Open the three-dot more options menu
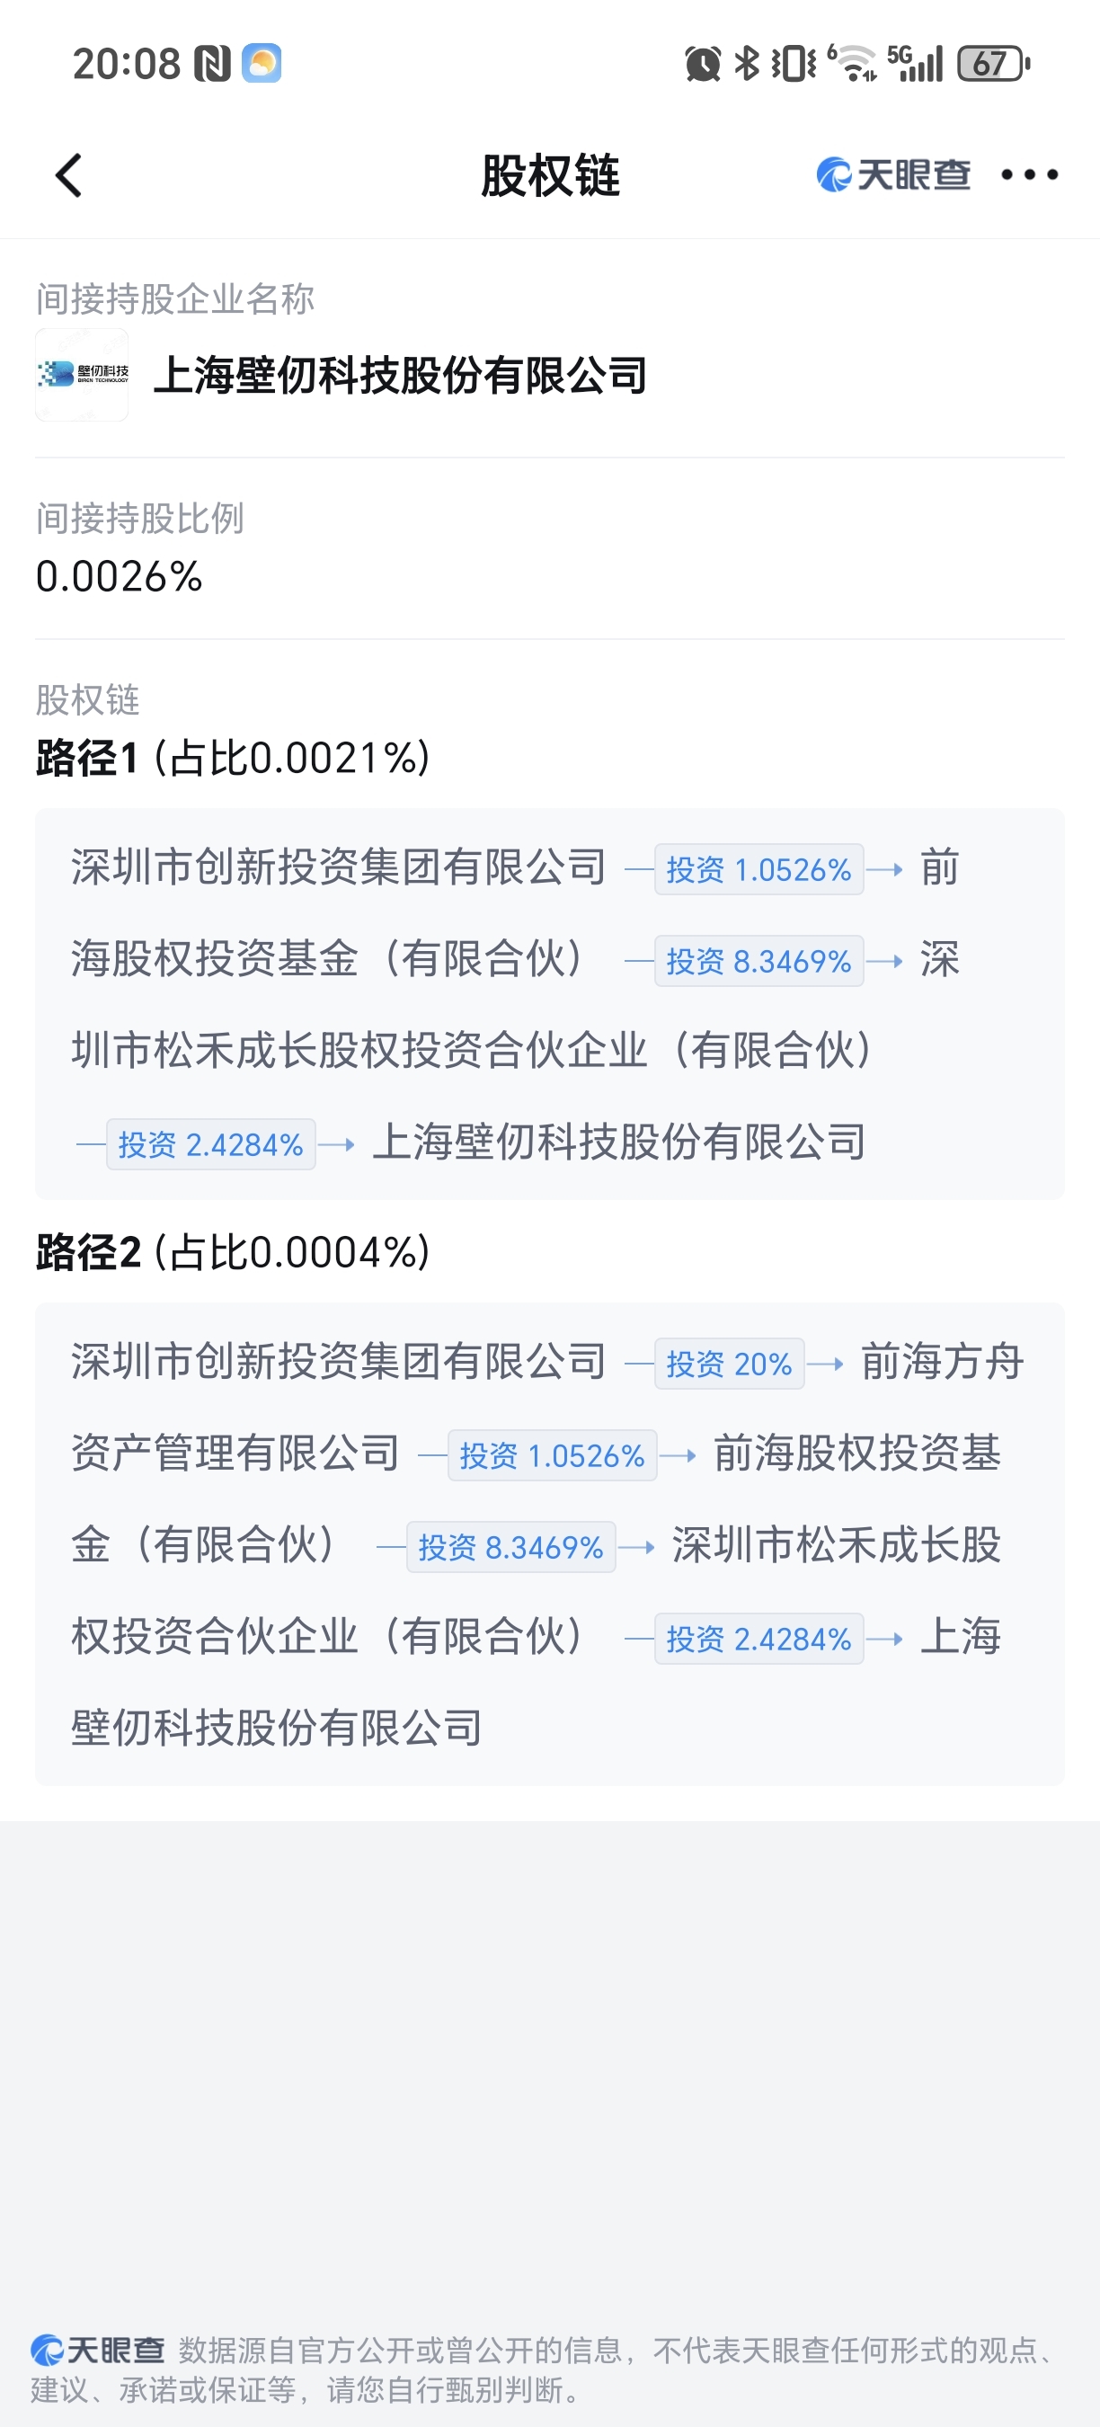This screenshot has height=2427, width=1100. point(1029,175)
